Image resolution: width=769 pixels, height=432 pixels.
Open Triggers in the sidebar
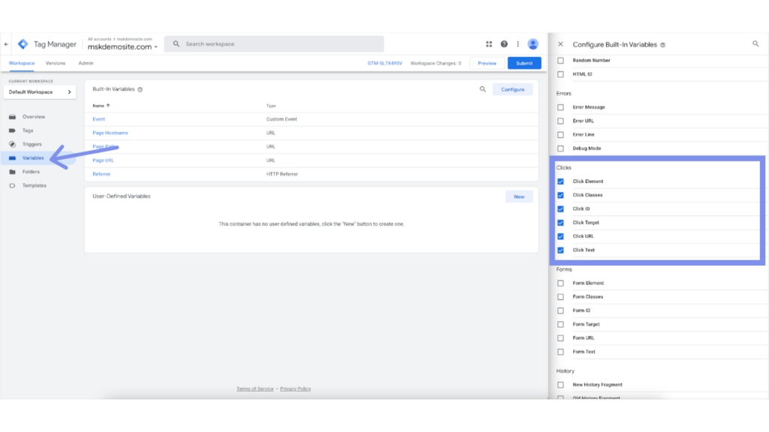[x=32, y=144]
